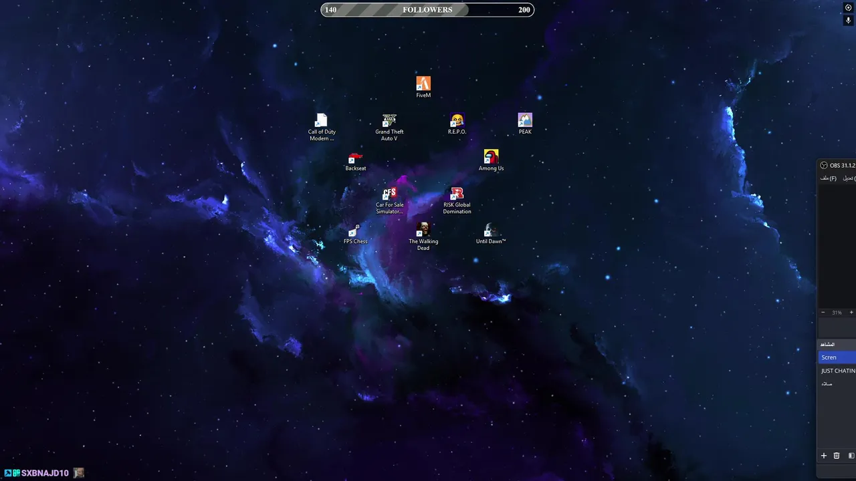Click the SXBNAJD10 username text
Image resolution: width=856 pixels, height=481 pixels.
(x=45, y=473)
